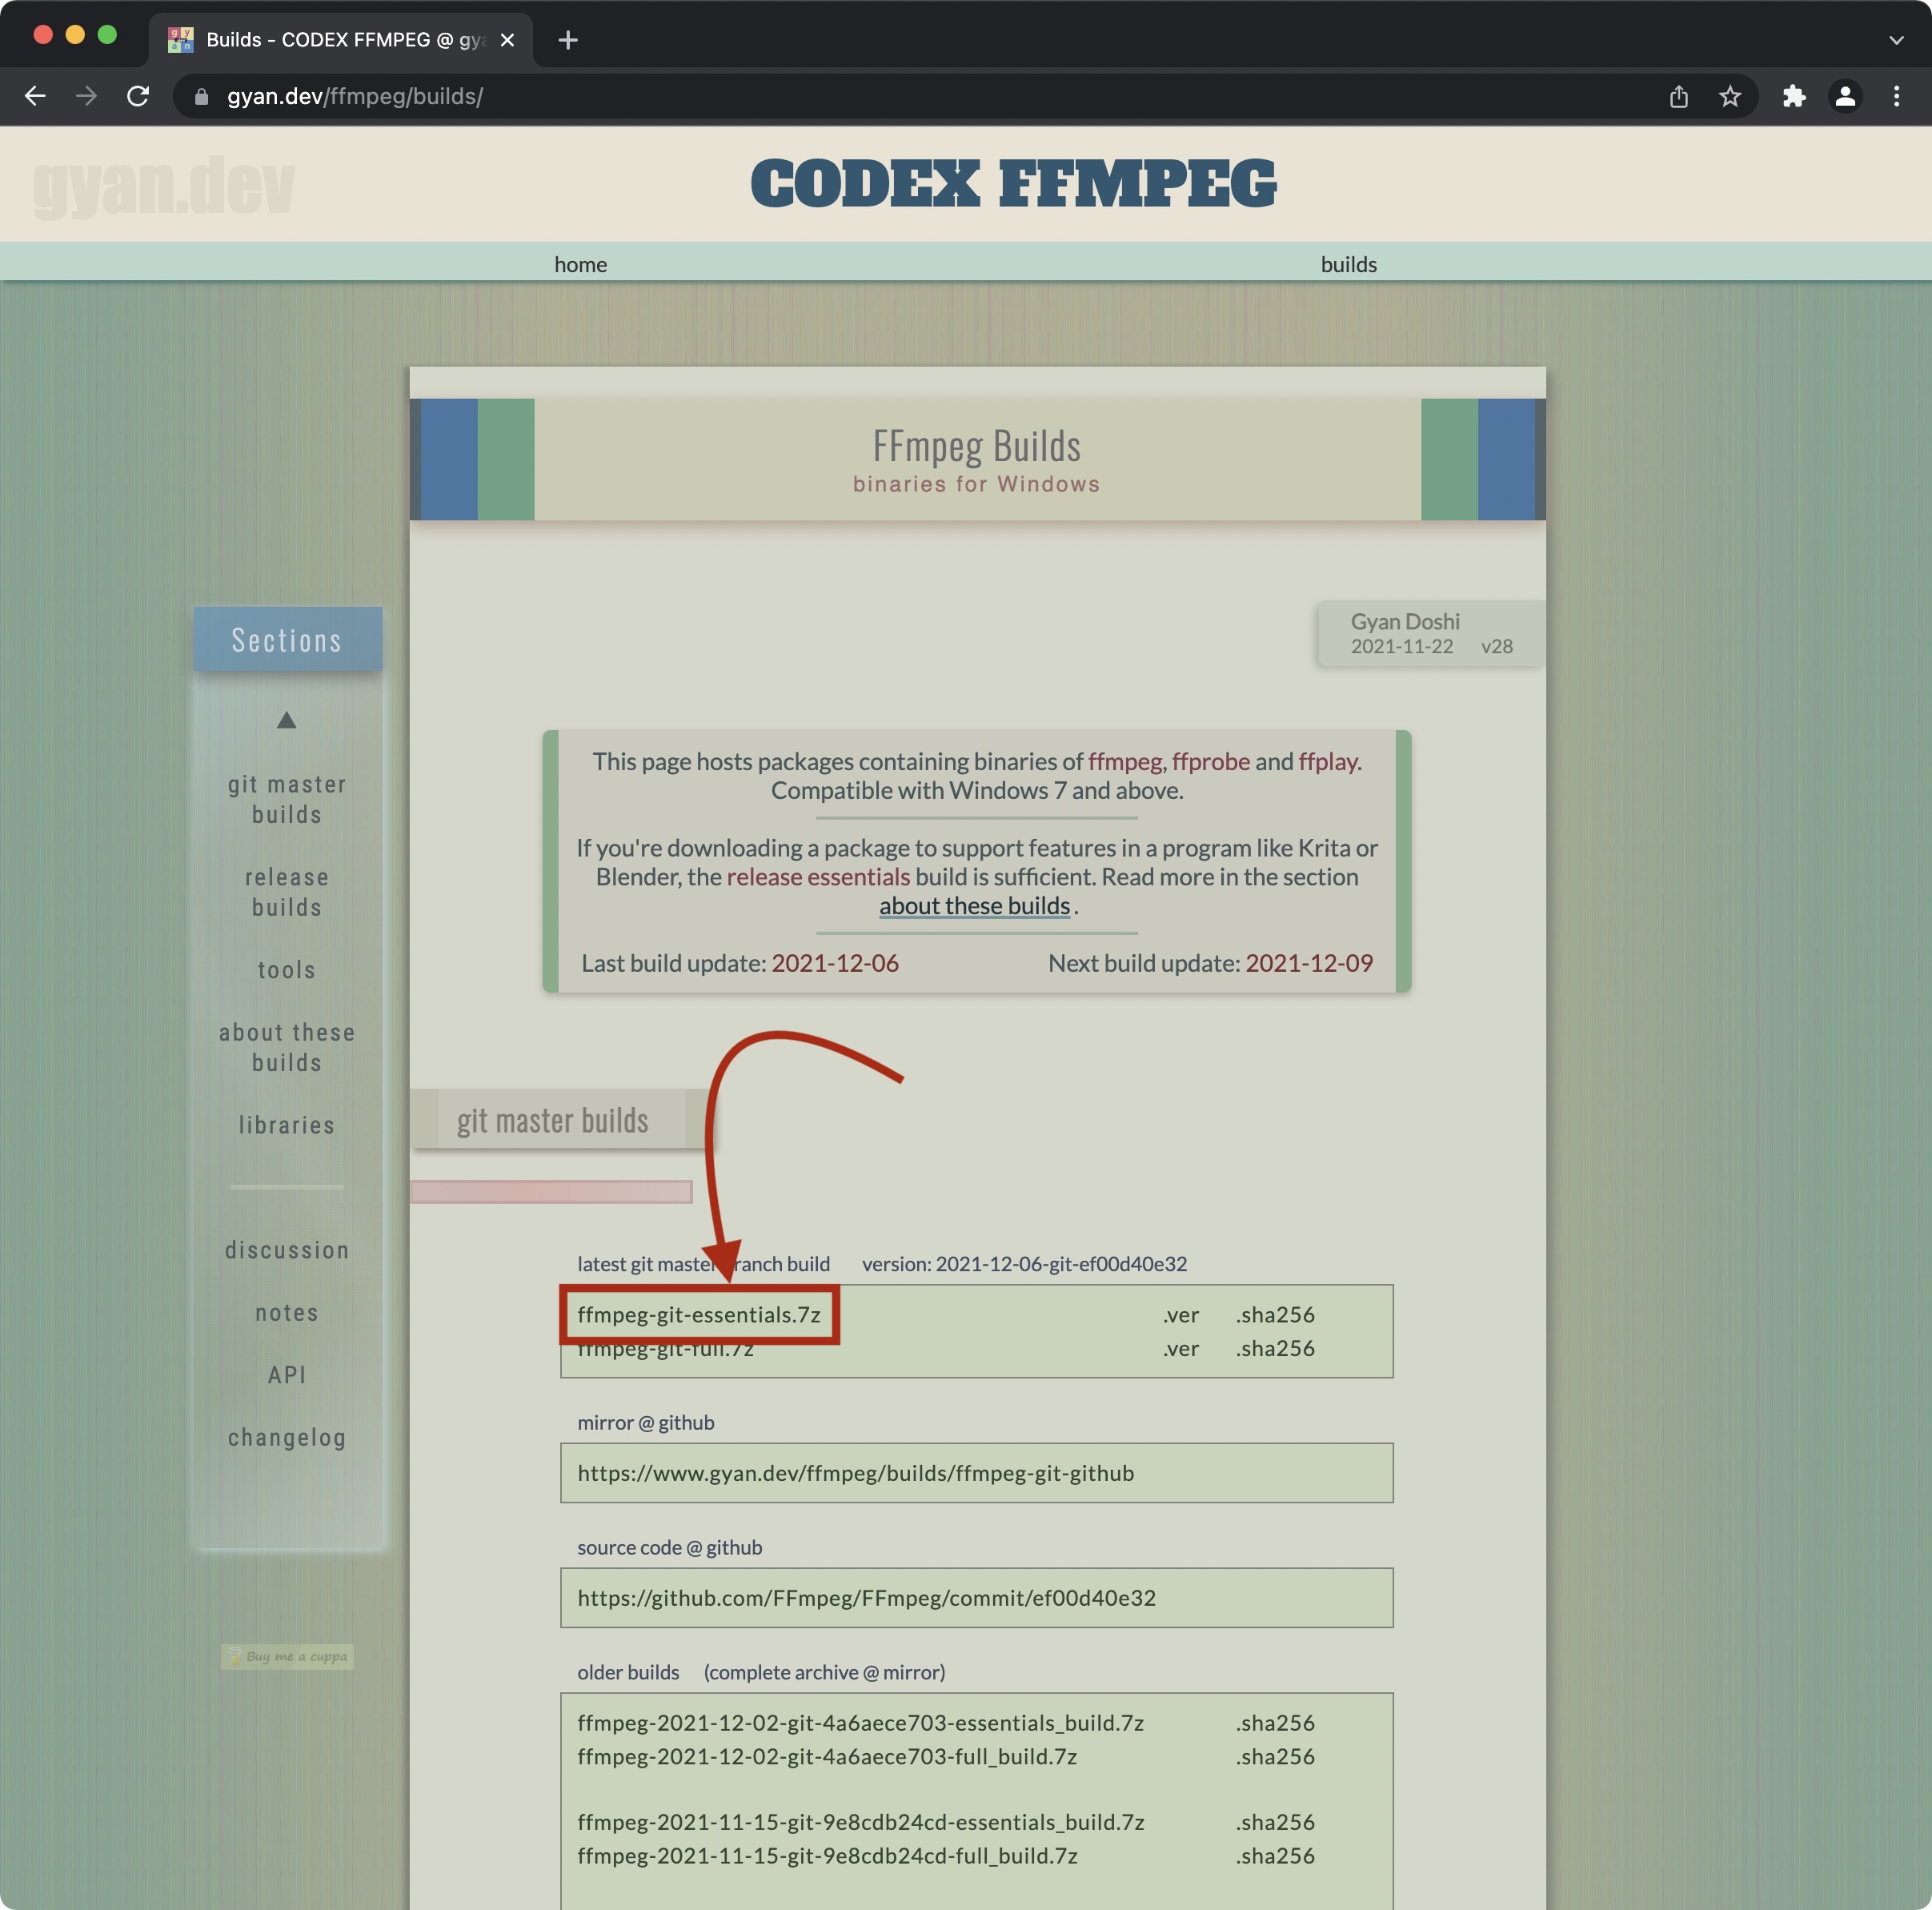The height and width of the screenshot is (1910, 1932).
Task: Go to release builds section in sidebar
Action: click(x=286, y=892)
